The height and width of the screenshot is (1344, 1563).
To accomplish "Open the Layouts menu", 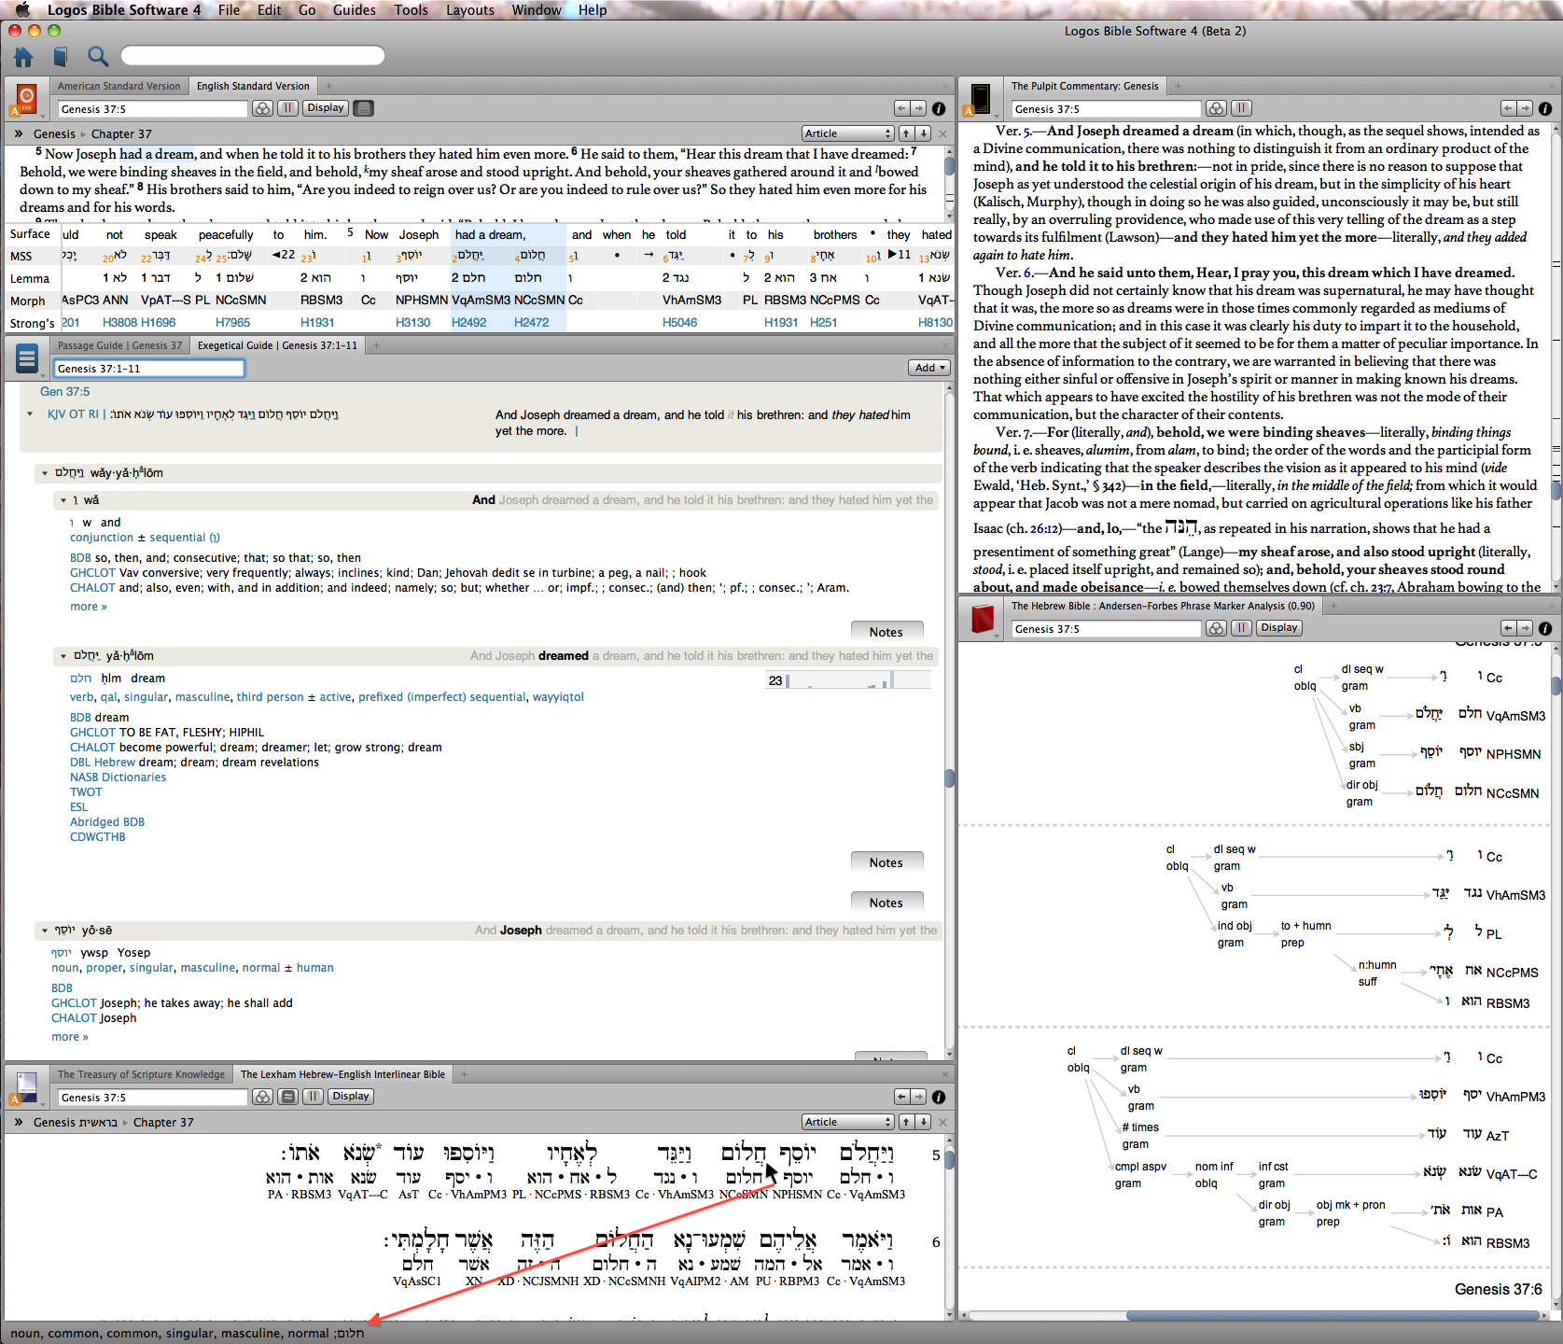I will click(470, 10).
